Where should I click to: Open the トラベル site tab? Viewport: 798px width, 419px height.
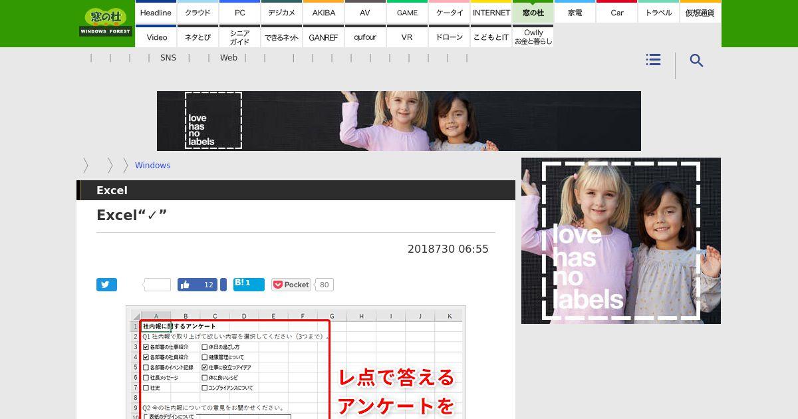(658, 13)
